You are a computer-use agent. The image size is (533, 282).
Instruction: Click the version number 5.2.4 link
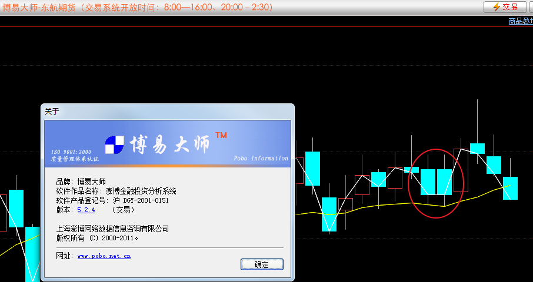click(x=86, y=210)
